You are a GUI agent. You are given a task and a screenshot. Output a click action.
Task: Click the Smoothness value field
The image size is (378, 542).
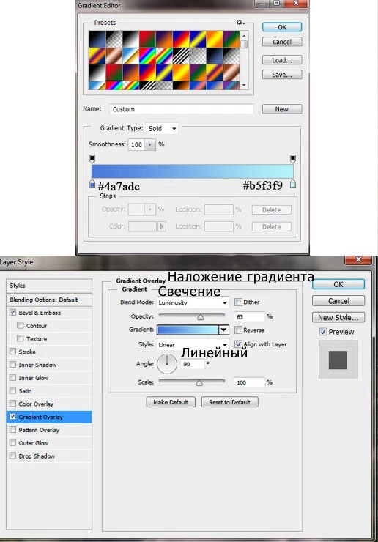pyautogui.click(x=136, y=144)
